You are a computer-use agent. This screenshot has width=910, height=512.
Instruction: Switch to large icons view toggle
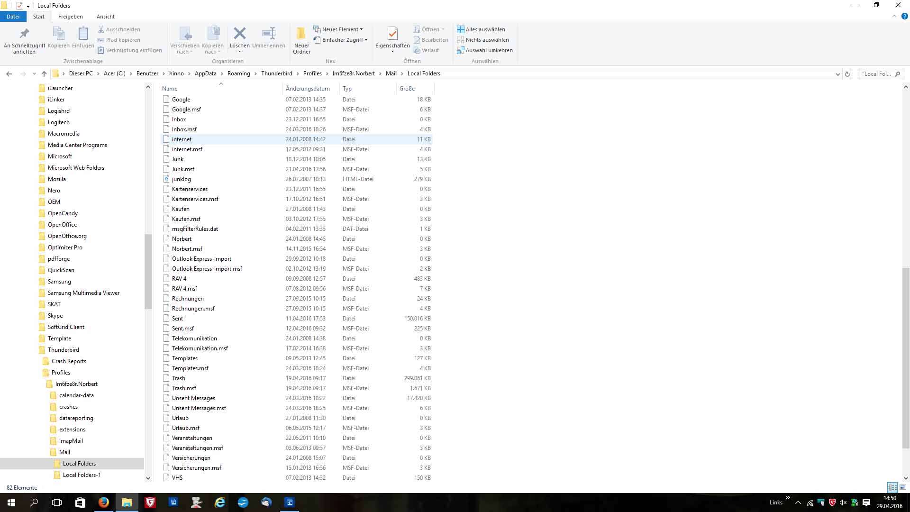coord(903,487)
